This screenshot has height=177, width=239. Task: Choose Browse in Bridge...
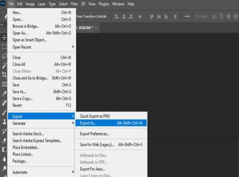(42, 26)
